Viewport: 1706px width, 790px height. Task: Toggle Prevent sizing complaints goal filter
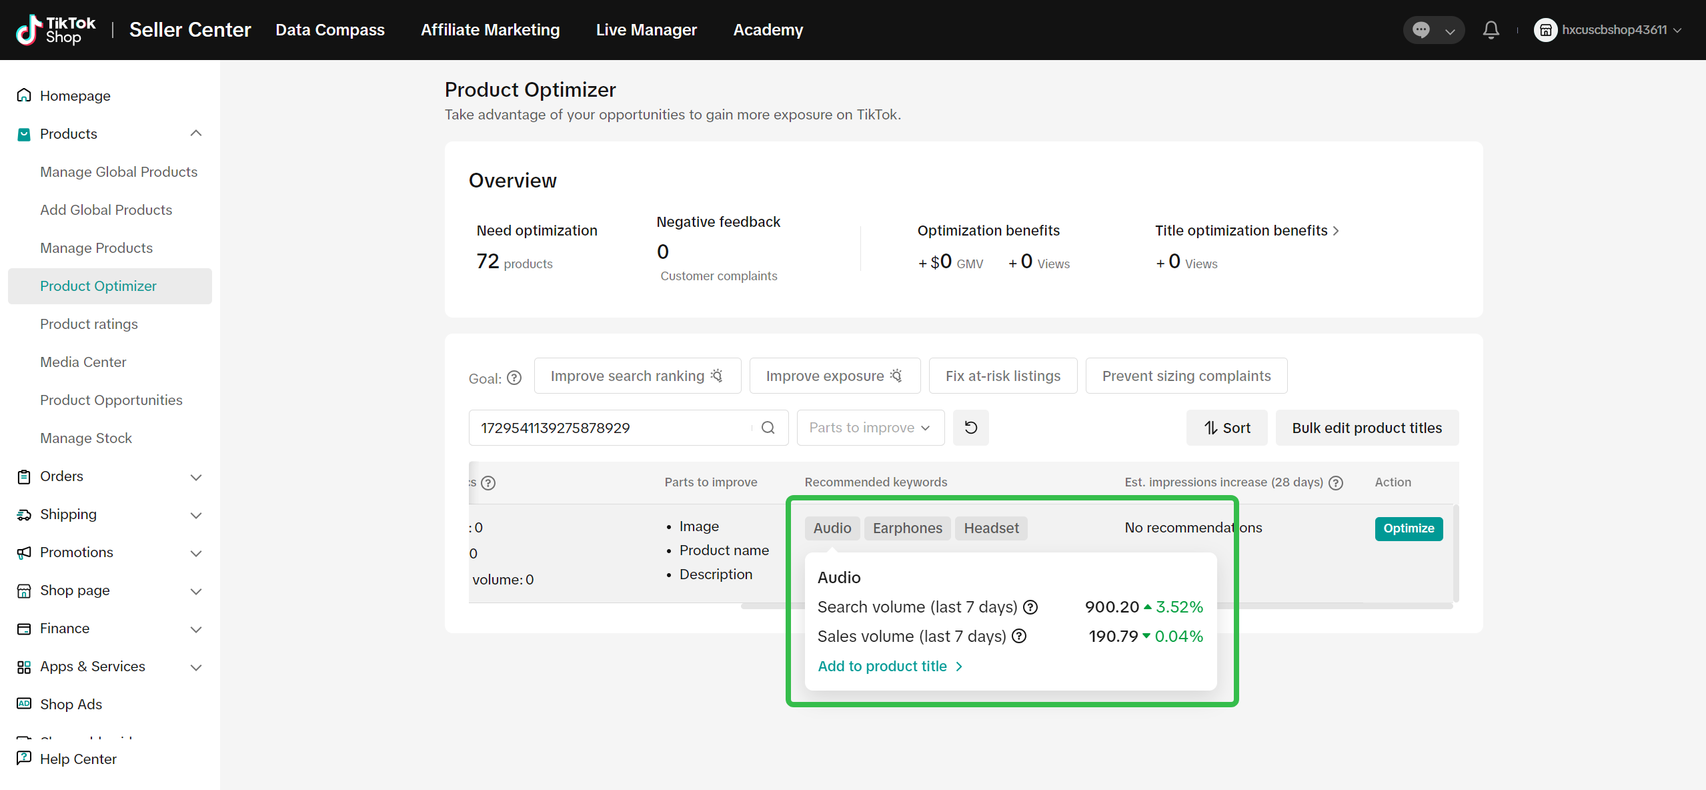[1186, 376]
